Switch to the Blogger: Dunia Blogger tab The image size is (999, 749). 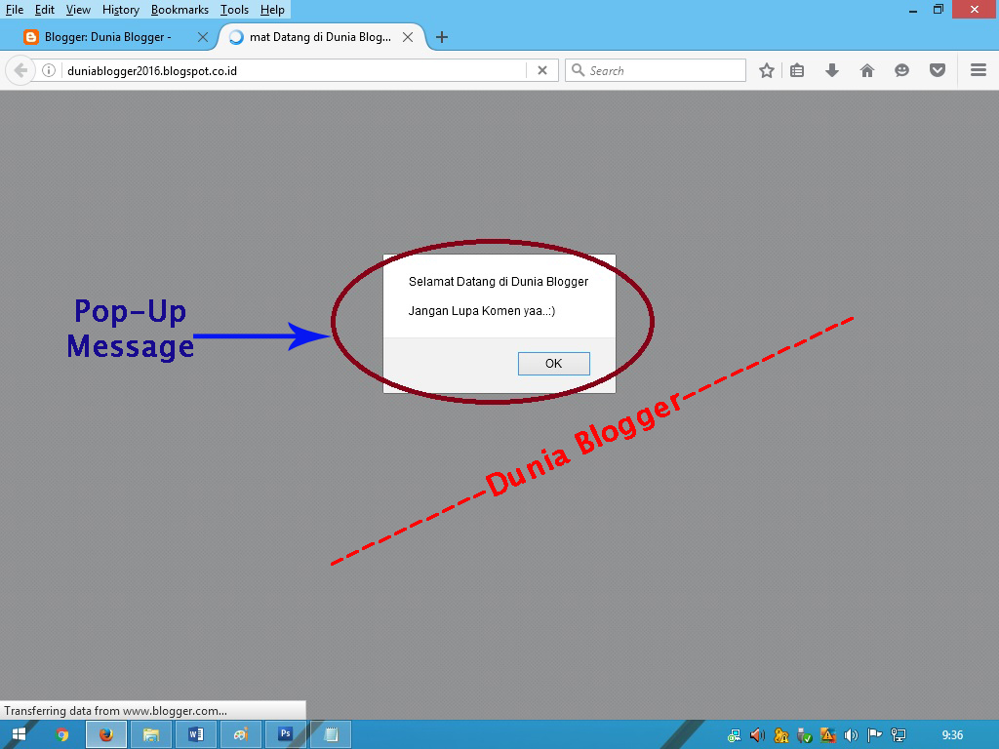point(107,36)
